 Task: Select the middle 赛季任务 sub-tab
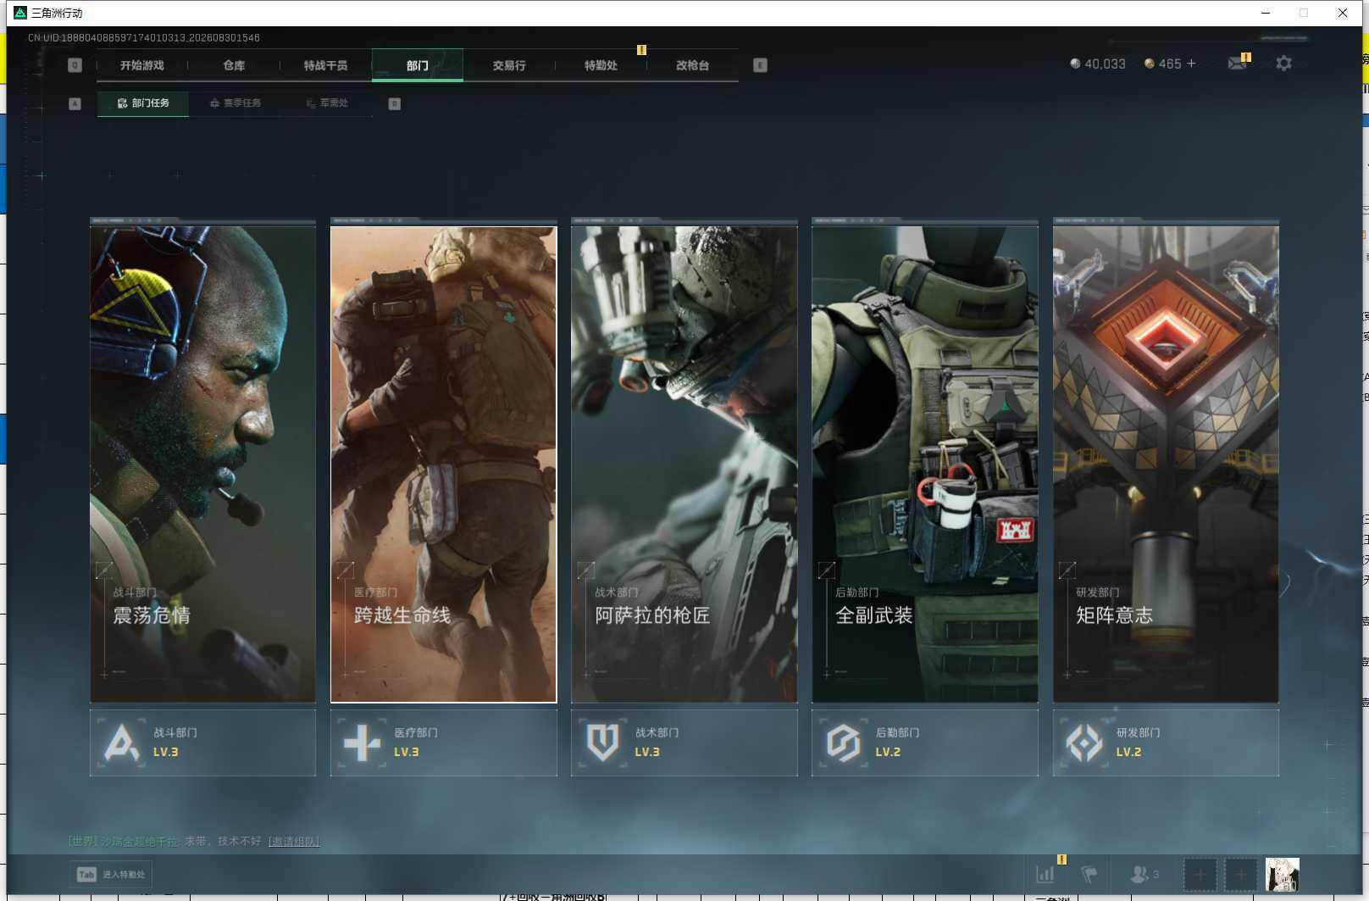[235, 103]
